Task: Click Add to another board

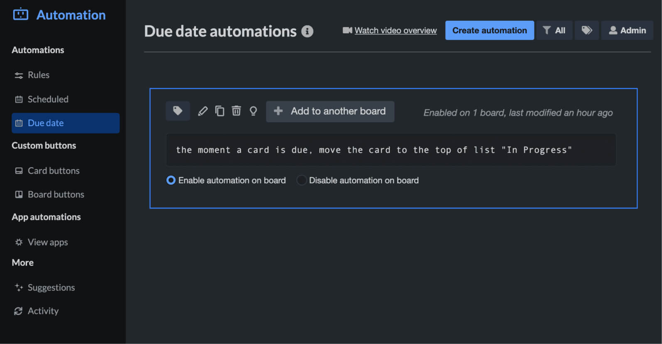Action: click(330, 111)
